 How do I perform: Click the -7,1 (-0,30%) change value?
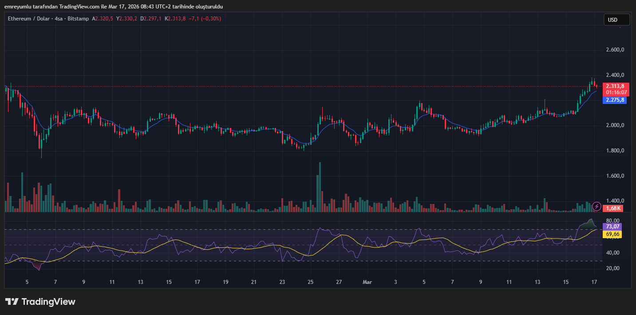point(205,19)
